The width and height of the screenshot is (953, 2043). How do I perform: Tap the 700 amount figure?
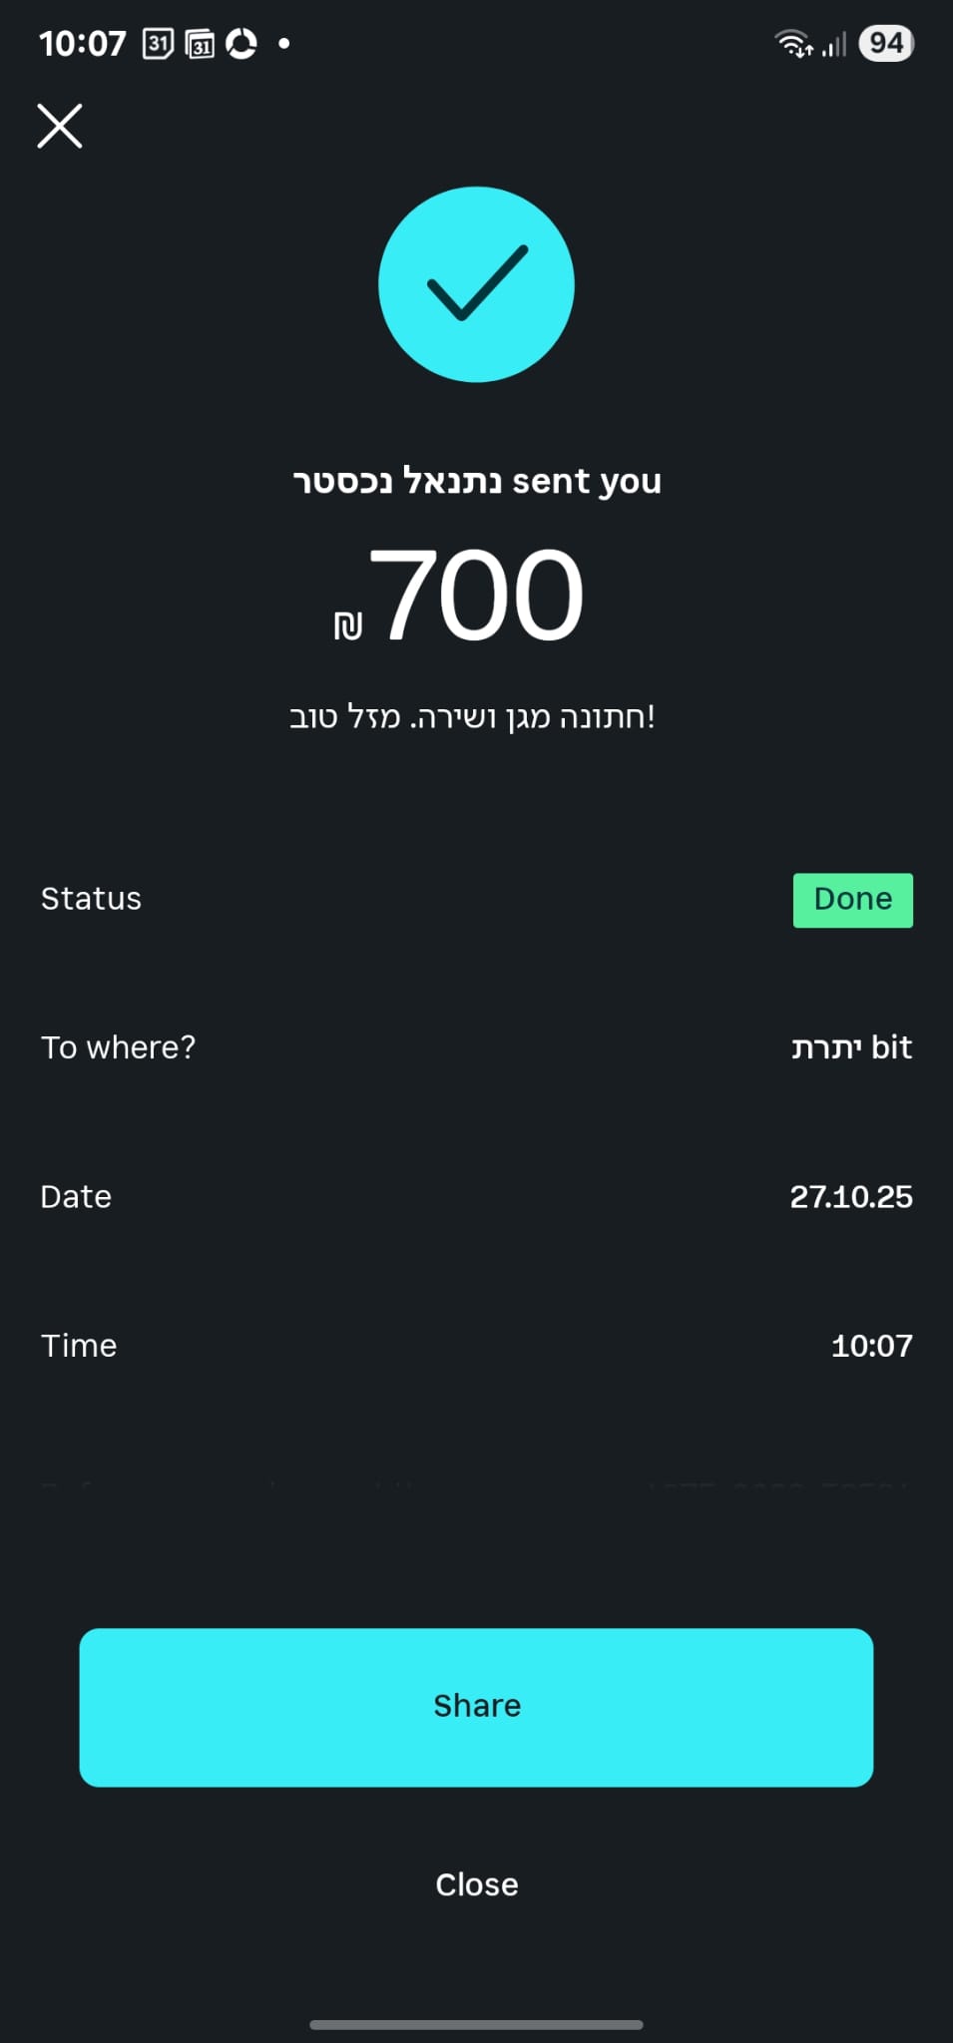pyautogui.click(x=476, y=595)
